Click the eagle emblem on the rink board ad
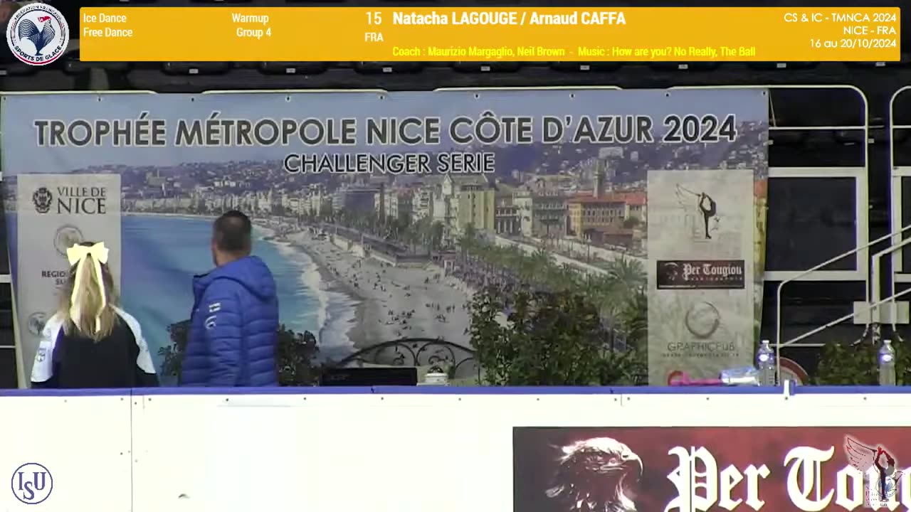This screenshot has width=911, height=512. [x=596, y=474]
